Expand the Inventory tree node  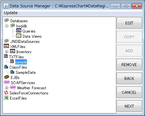(x=7, y=52)
